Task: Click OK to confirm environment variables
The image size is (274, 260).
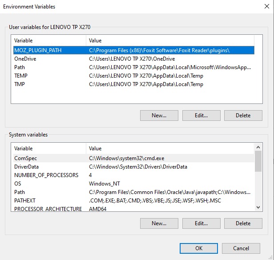Action: pyautogui.click(x=198, y=248)
